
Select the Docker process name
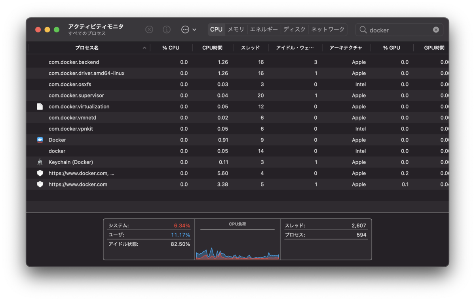[57, 140]
